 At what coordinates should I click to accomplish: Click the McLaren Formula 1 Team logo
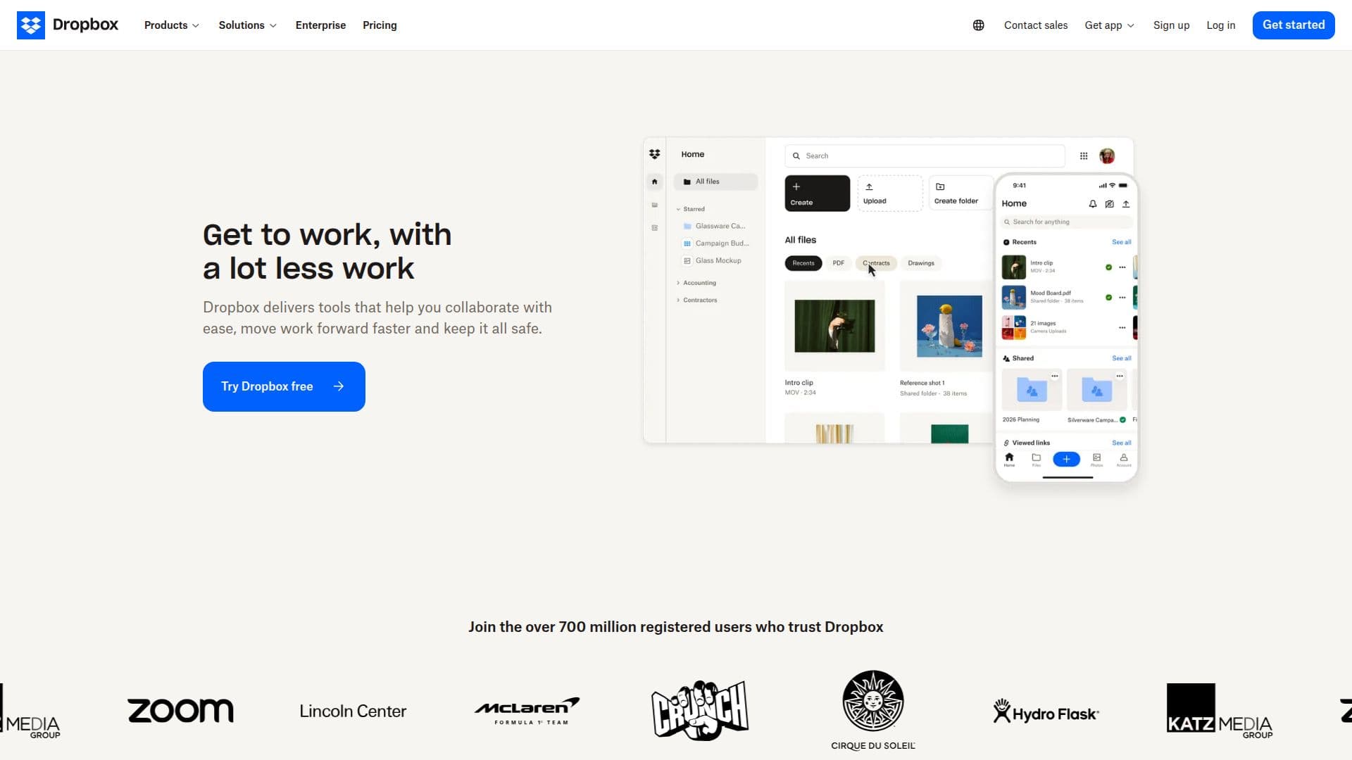527,711
